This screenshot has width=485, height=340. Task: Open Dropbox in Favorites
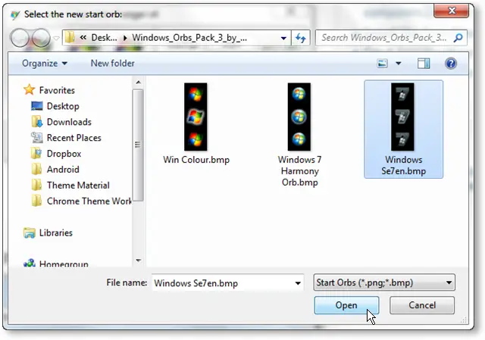tap(64, 154)
